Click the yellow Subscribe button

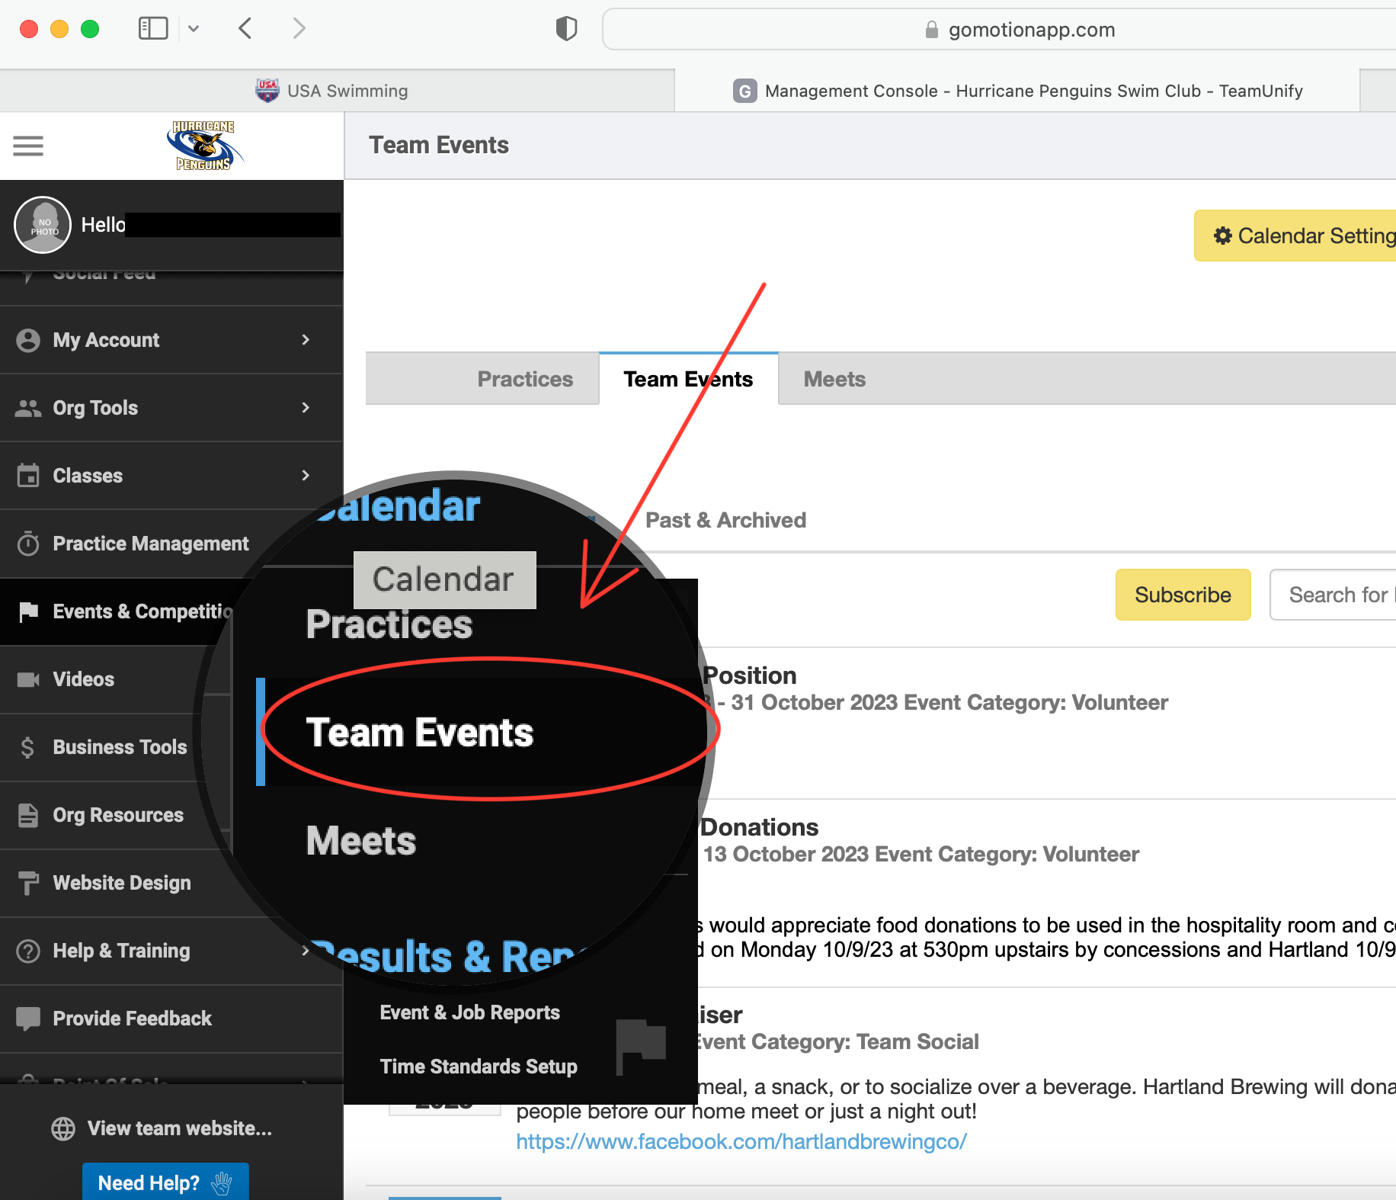1182,595
